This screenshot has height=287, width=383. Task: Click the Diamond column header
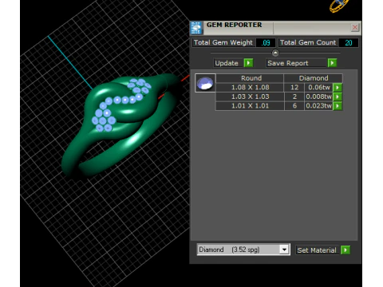tap(314, 78)
